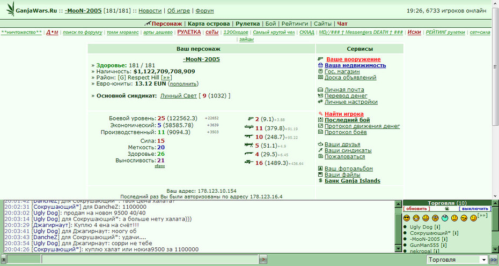The image size is (499, 266).
Task: Open Протокол боёв
Action: [346, 132]
